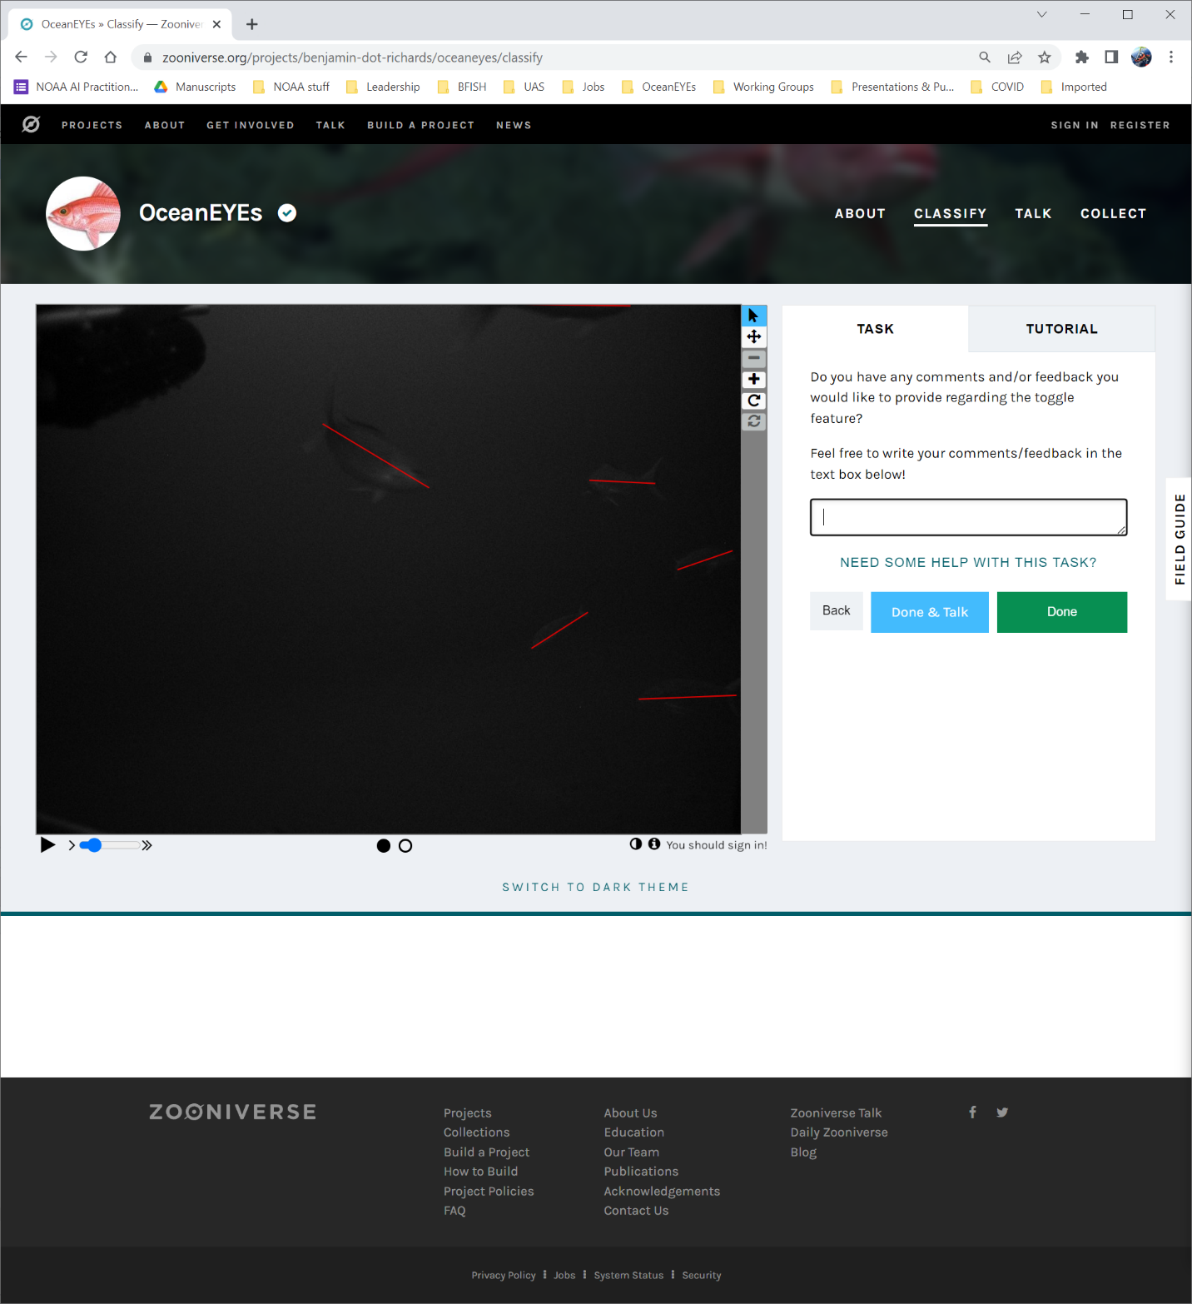Open Projects in the top navigation

pyautogui.click(x=92, y=125)
